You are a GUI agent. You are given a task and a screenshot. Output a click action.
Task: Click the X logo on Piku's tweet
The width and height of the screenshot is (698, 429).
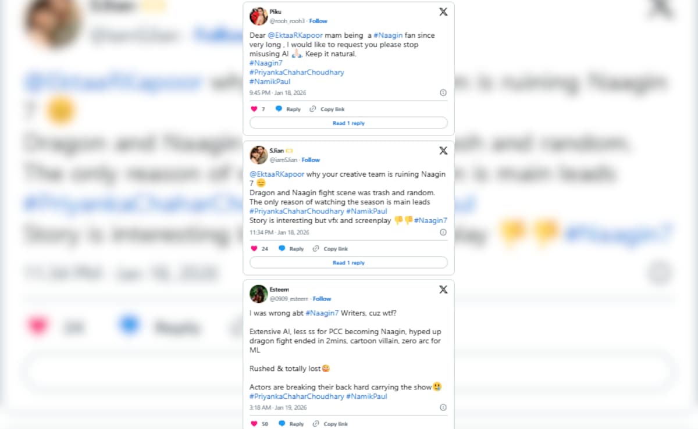point(443,12)
